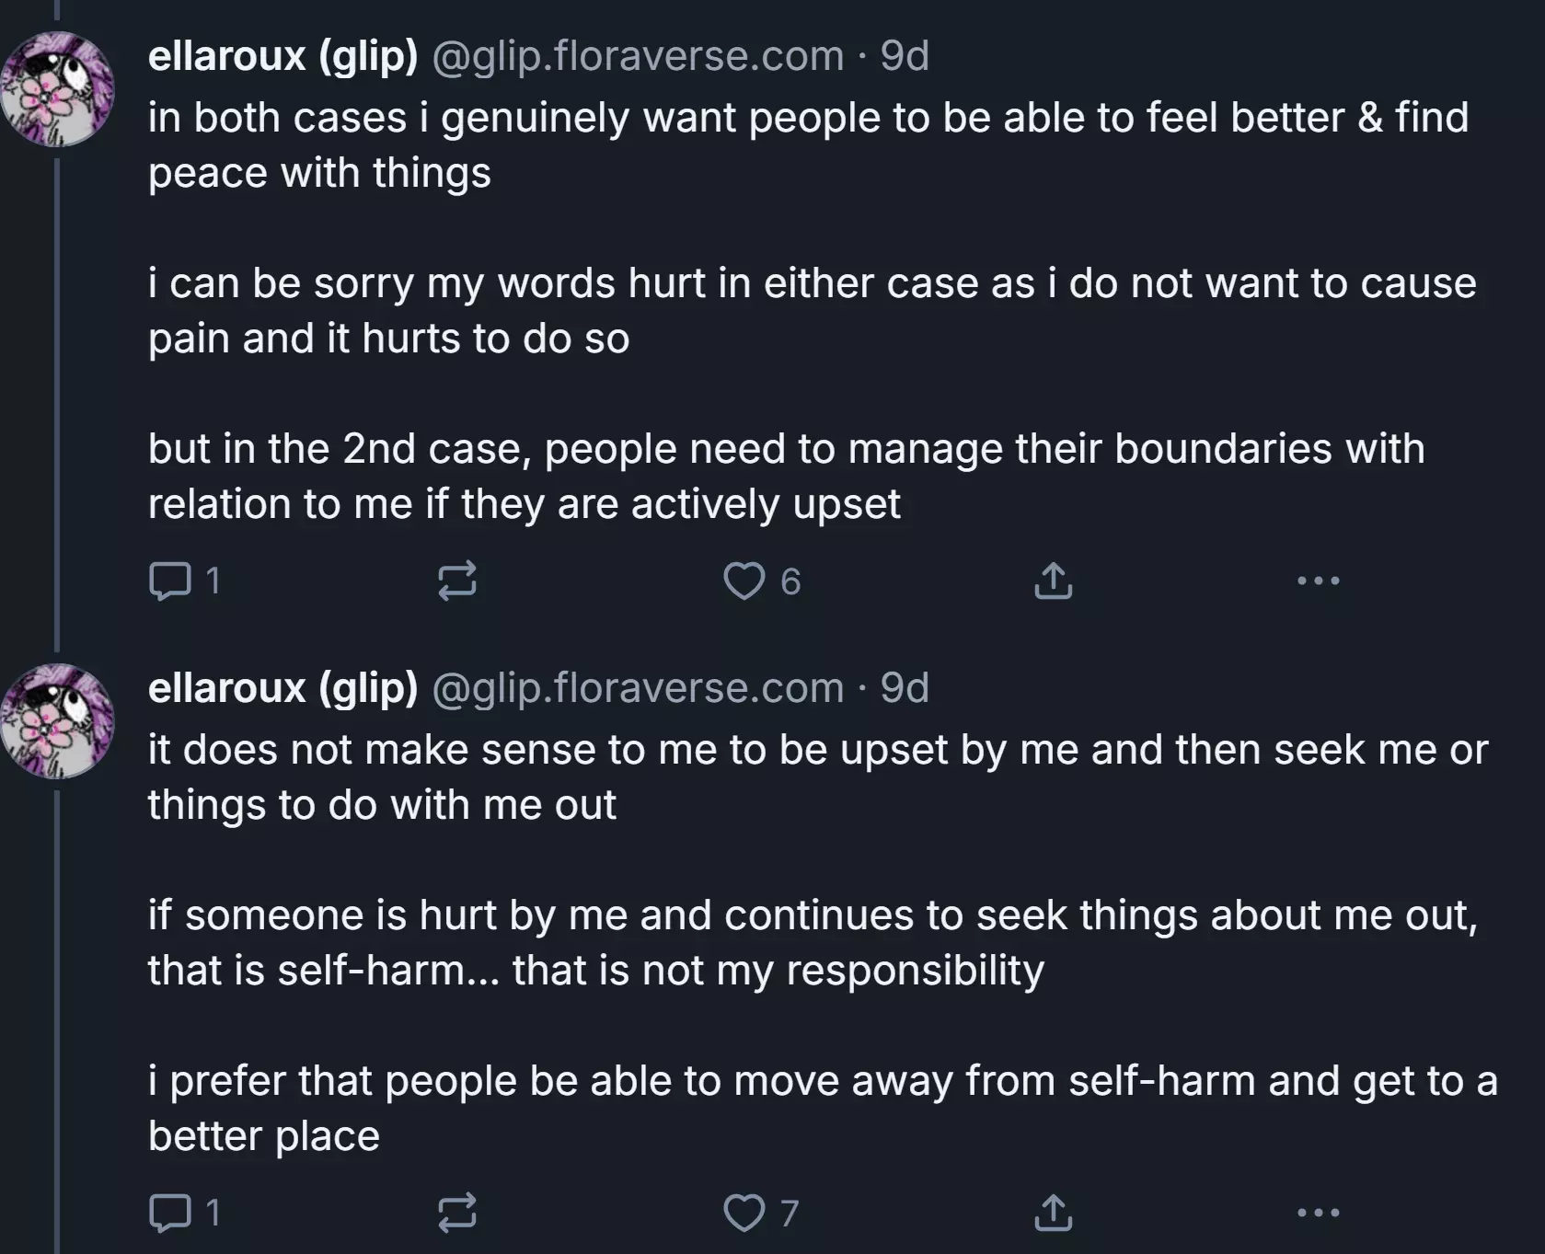Open the 9d timestamp of first post
The height and width of the screenshot is (1254, 1545).
click(905, 56)
